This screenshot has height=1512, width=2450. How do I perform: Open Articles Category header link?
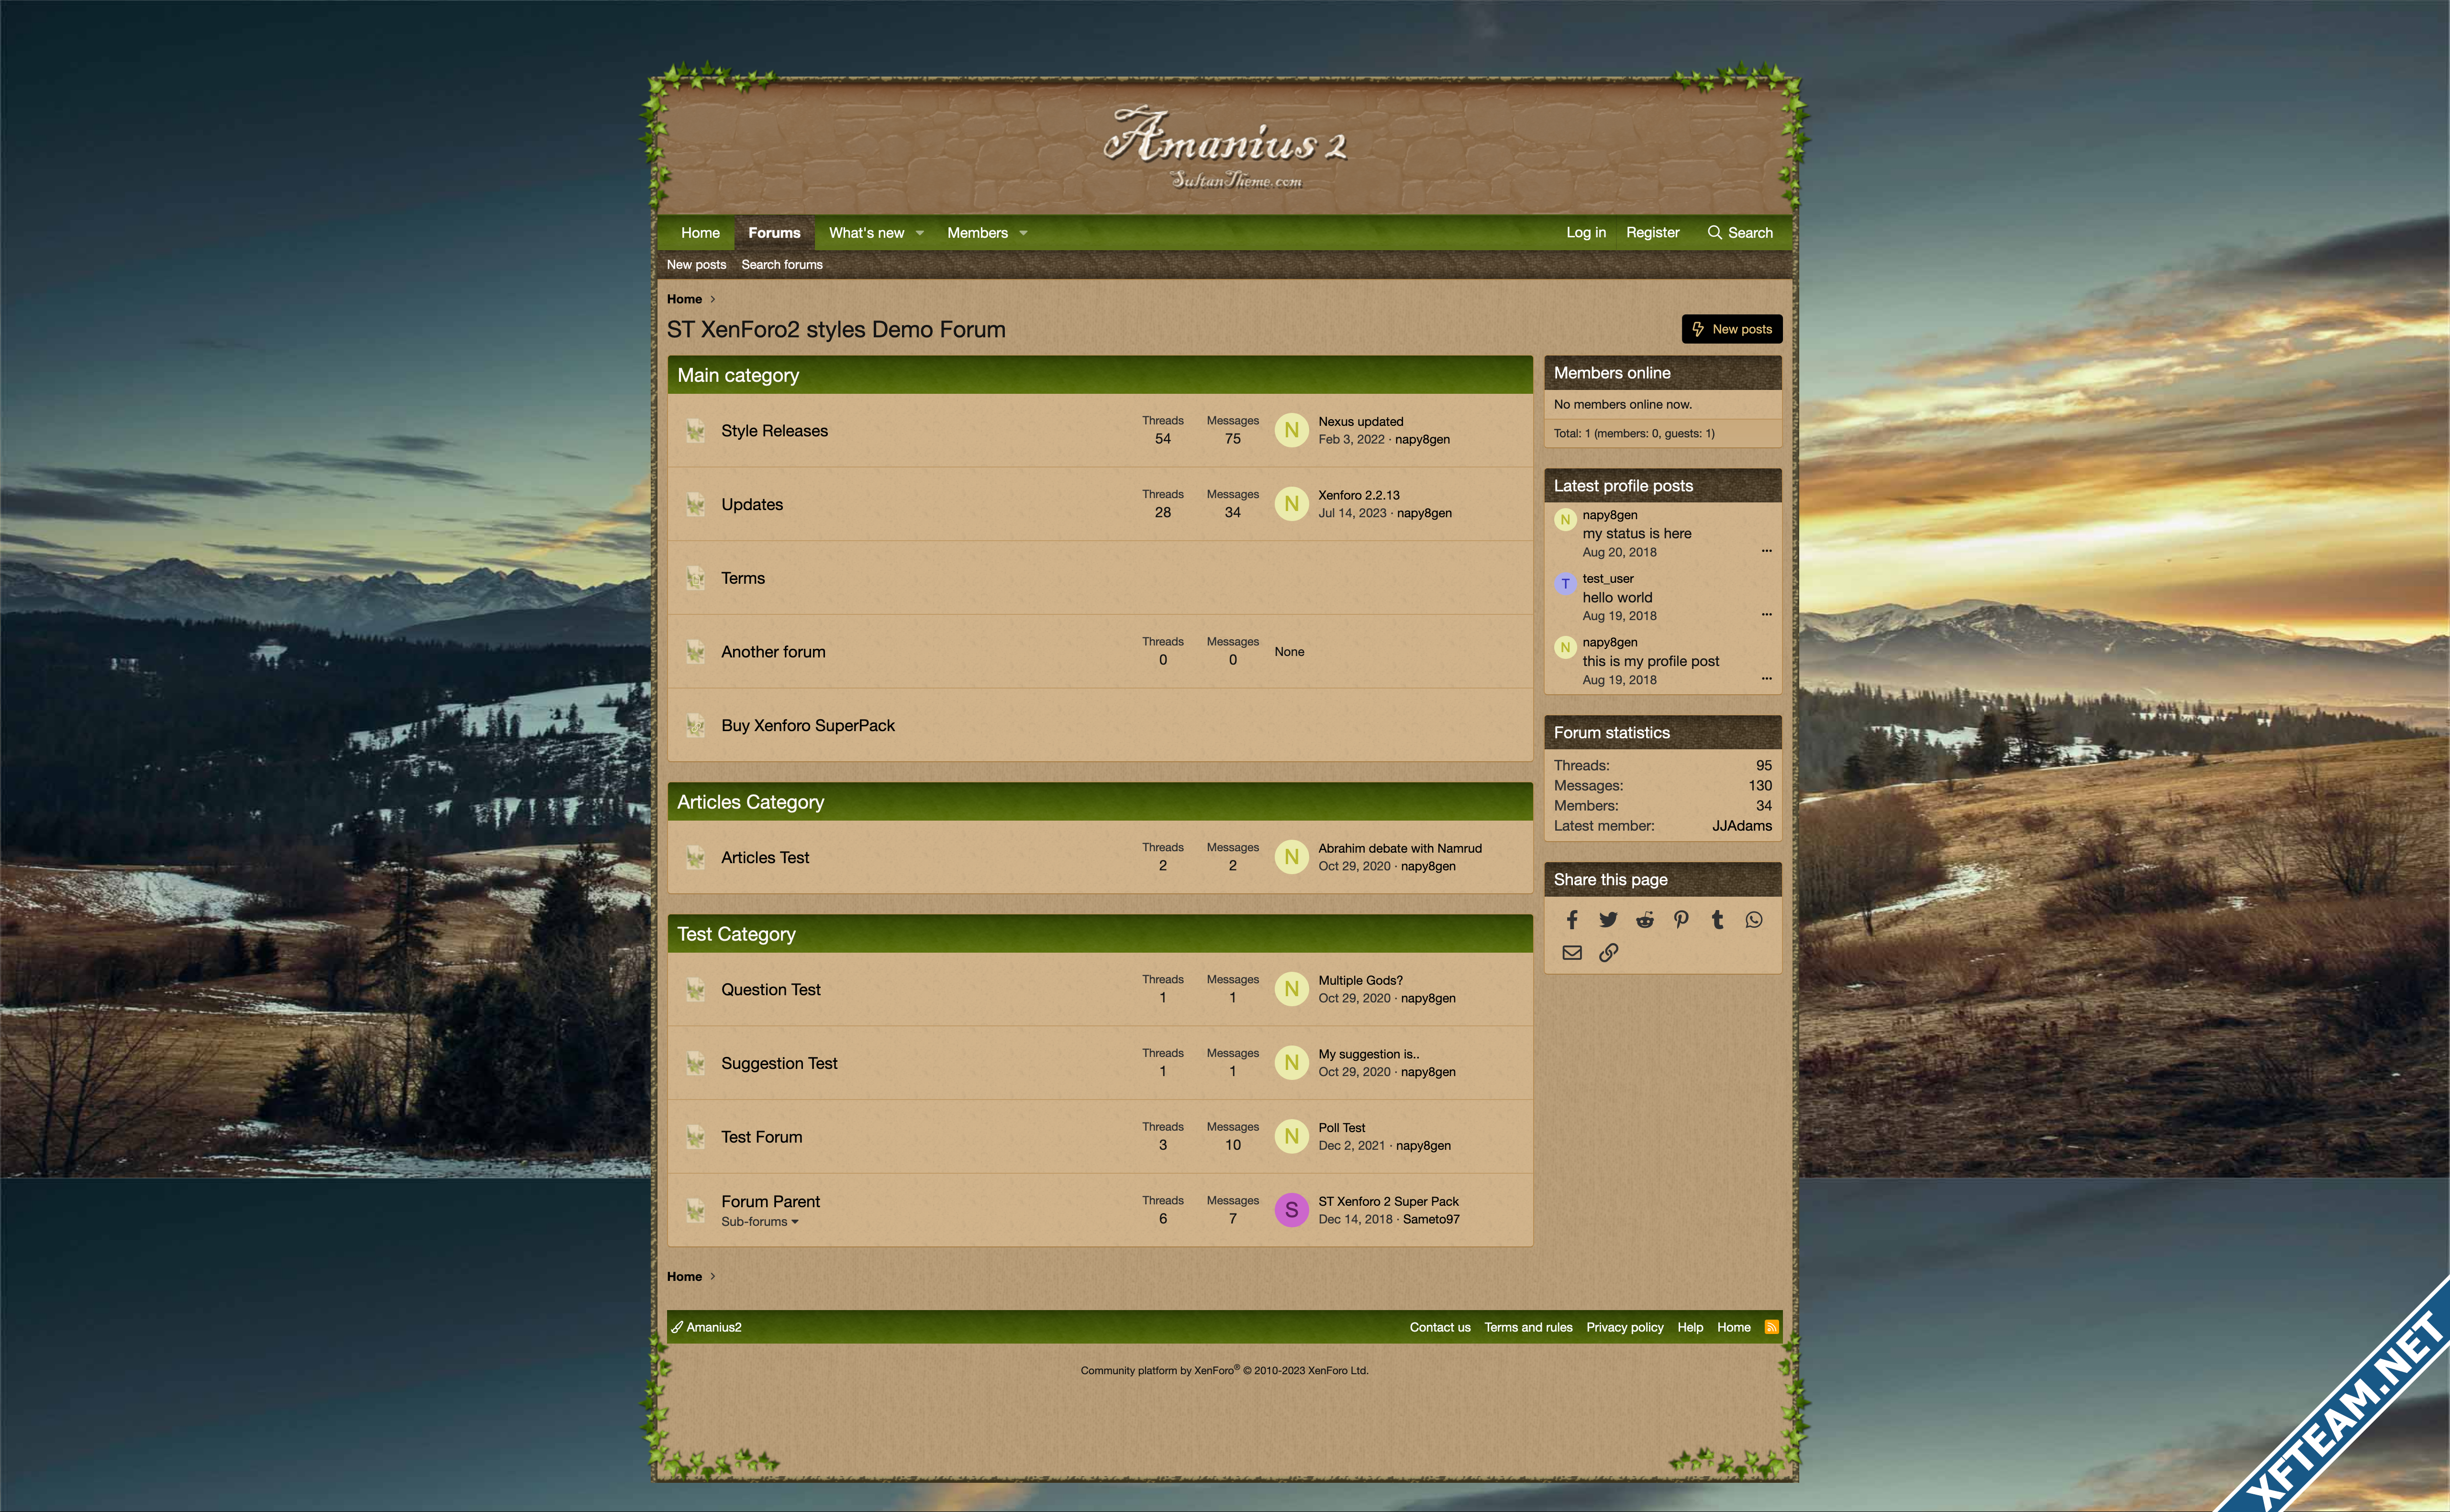750,802
